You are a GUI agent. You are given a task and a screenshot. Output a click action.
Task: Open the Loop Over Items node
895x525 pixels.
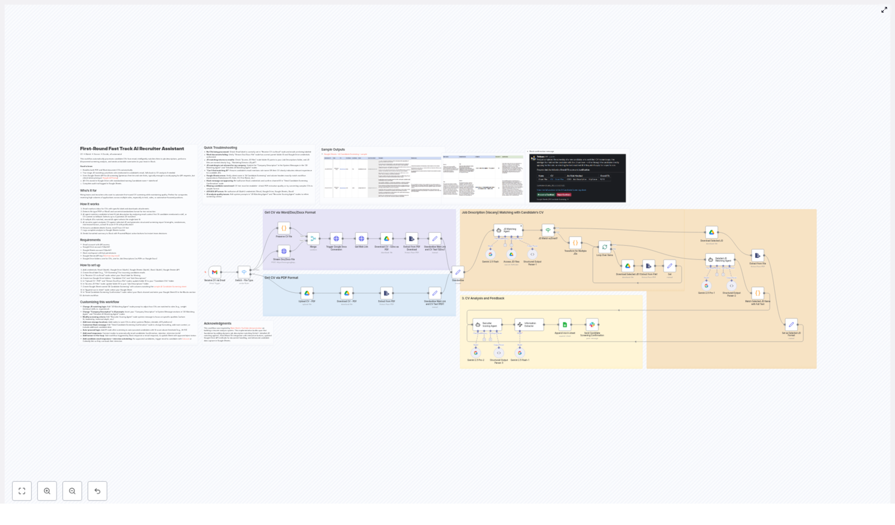point(605,247)
